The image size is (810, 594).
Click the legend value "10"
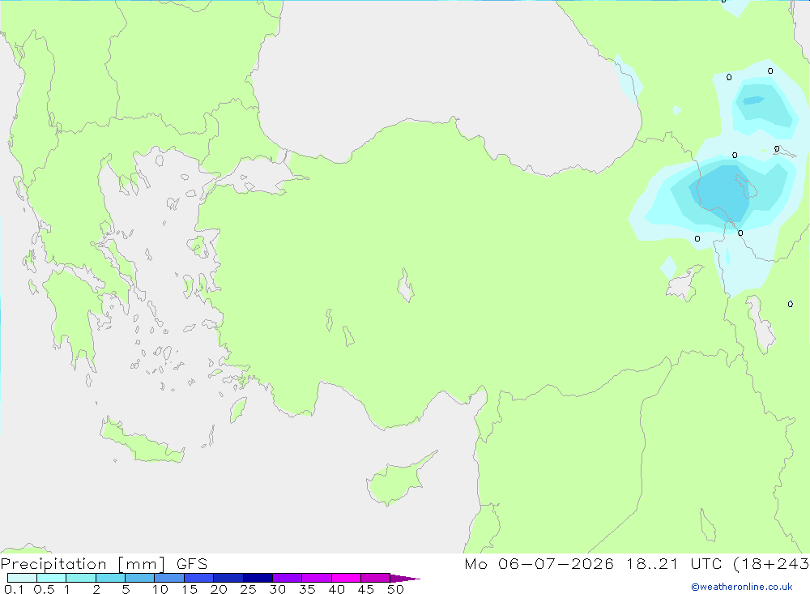[x=160, y=589]
